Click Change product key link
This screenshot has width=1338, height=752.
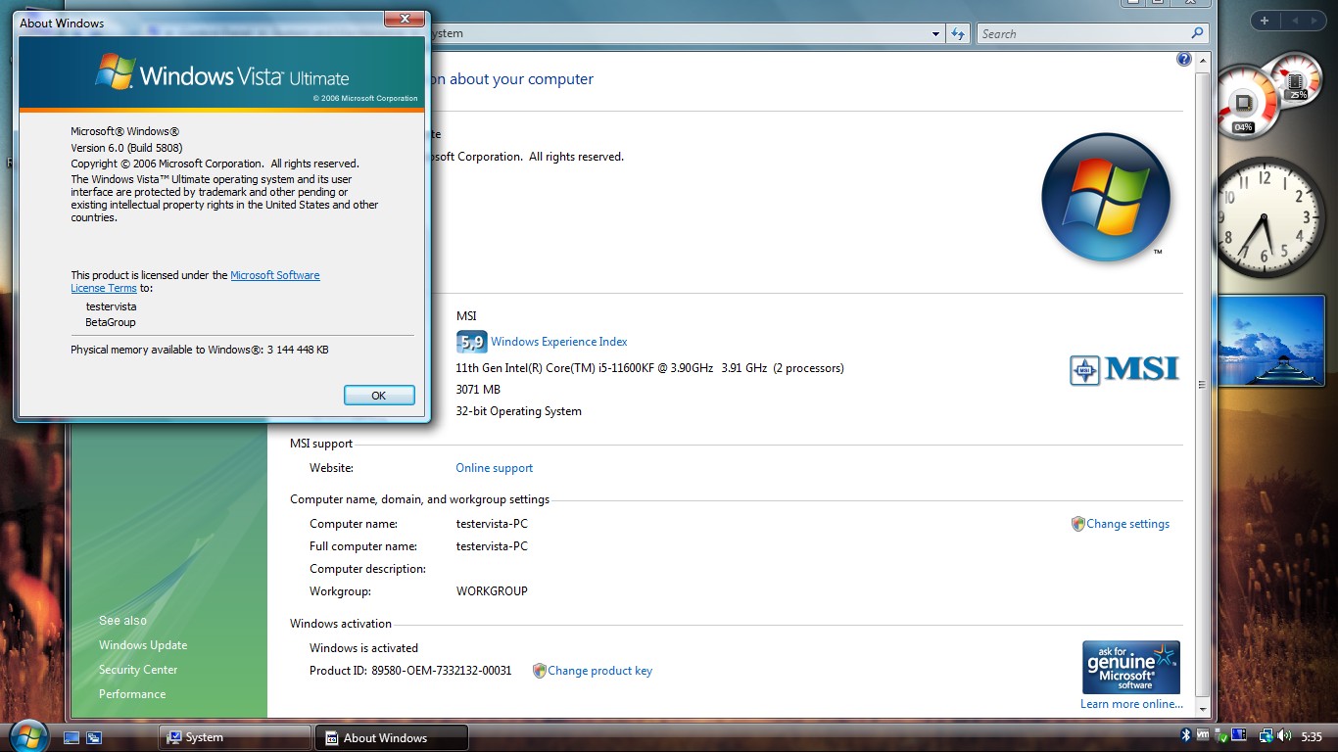coord(599,671)
